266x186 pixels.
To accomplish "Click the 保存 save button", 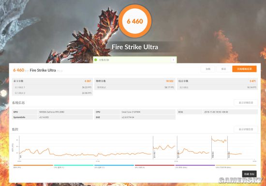I will coord(223,69).
